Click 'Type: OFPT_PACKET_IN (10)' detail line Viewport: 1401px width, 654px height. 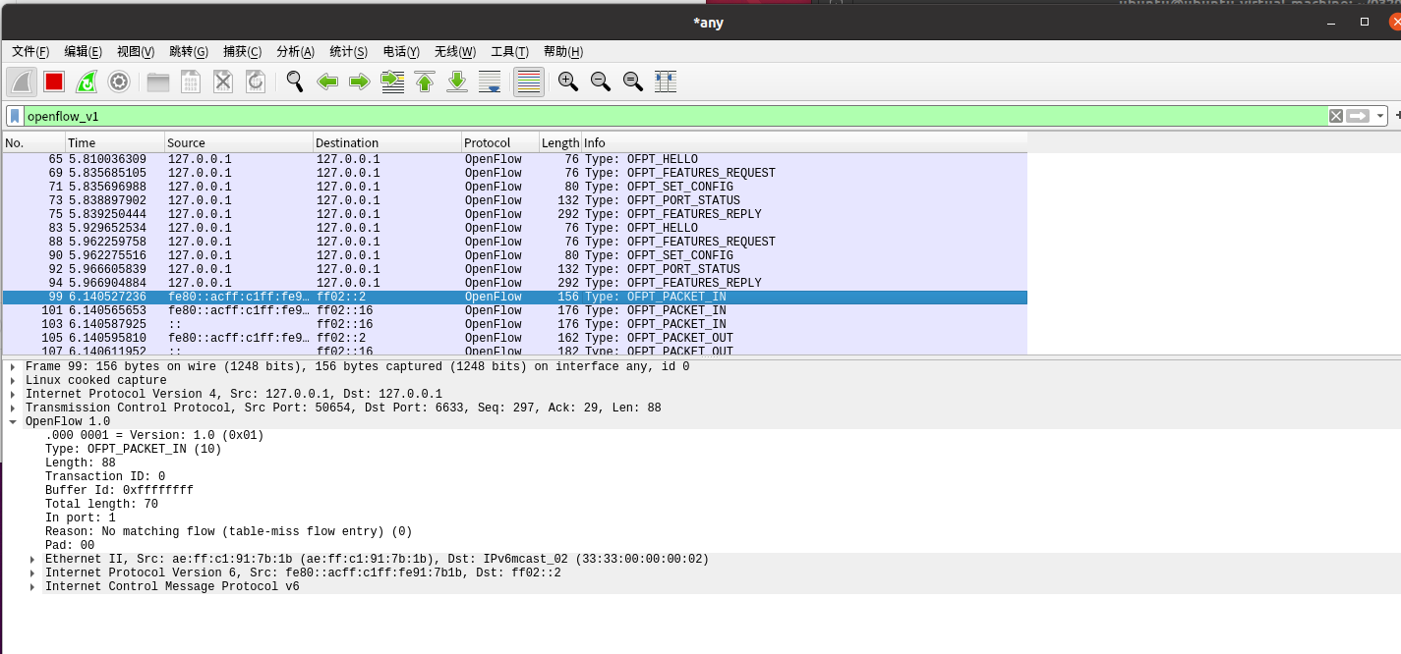[x=134, y=450]
